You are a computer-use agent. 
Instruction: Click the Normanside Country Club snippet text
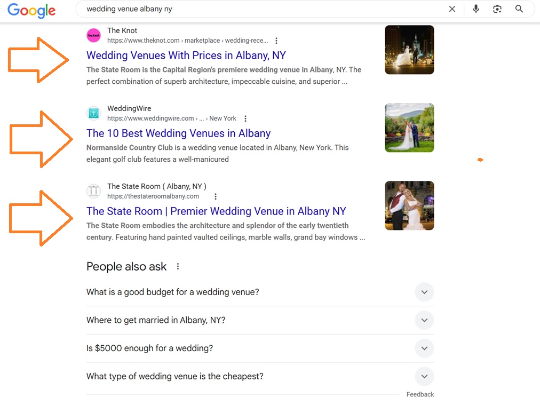(x=217, y=153)
